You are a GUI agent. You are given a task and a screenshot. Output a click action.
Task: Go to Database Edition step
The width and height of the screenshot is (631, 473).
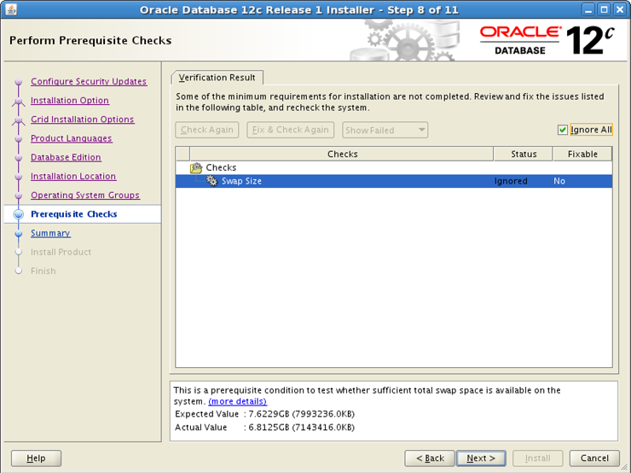coord(66,157)
